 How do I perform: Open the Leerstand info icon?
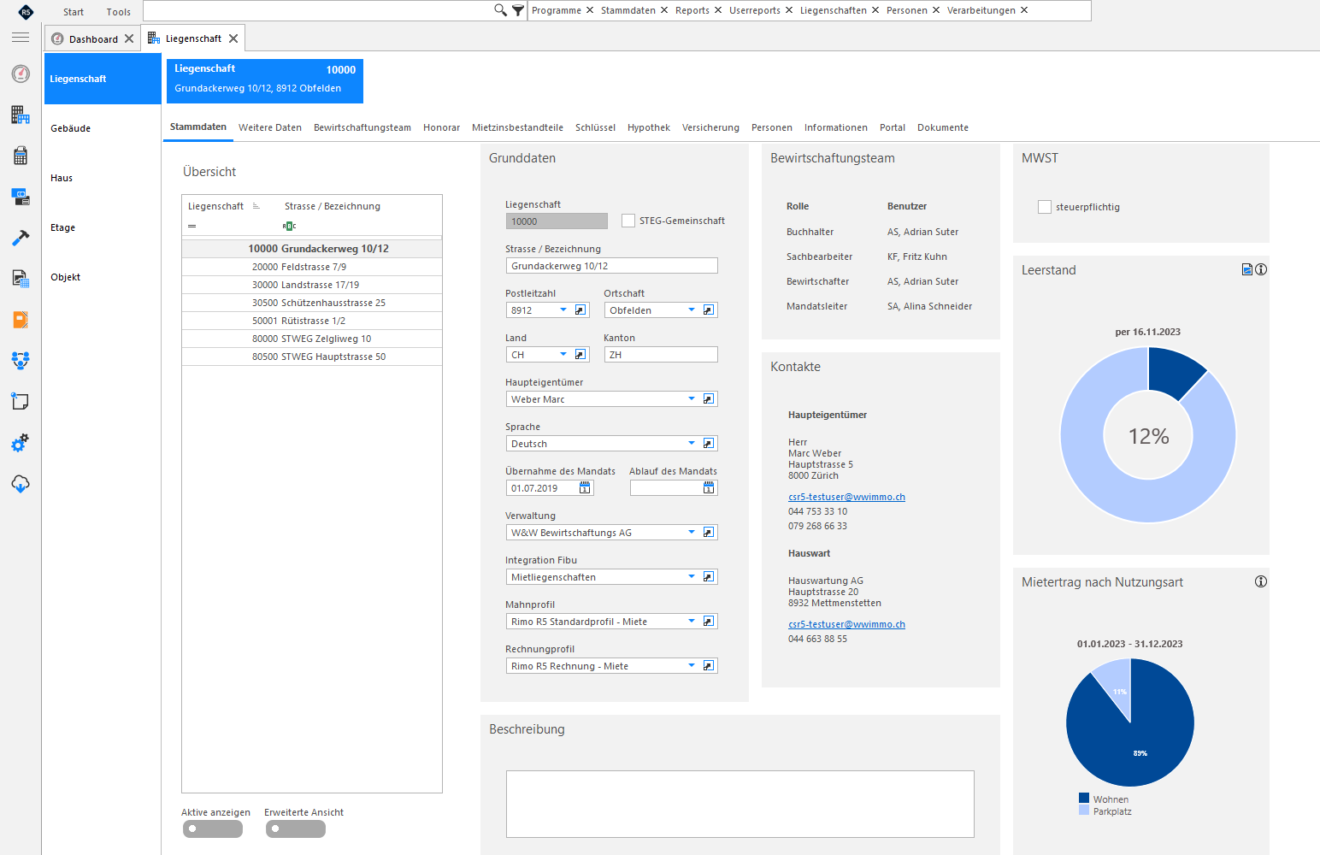[1261, 269]
